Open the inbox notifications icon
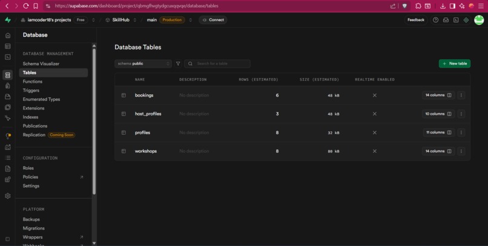Image resolution: width=488 pixels, height=246 pixels. click(x=446, y=20)
